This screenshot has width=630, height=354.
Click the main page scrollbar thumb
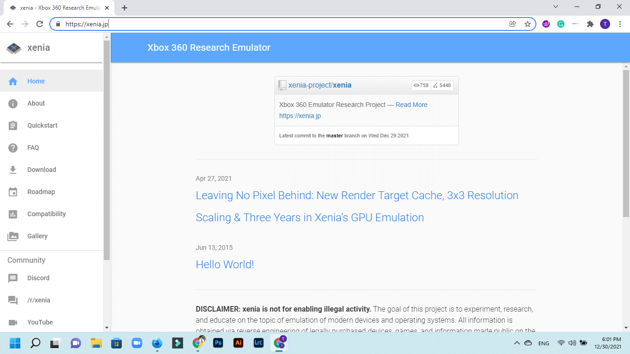(x=626, y=143)
